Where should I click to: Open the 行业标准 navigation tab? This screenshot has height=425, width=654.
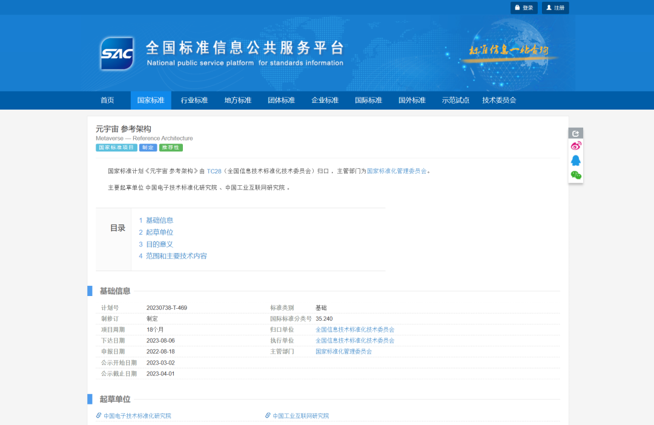click(194, 100)
